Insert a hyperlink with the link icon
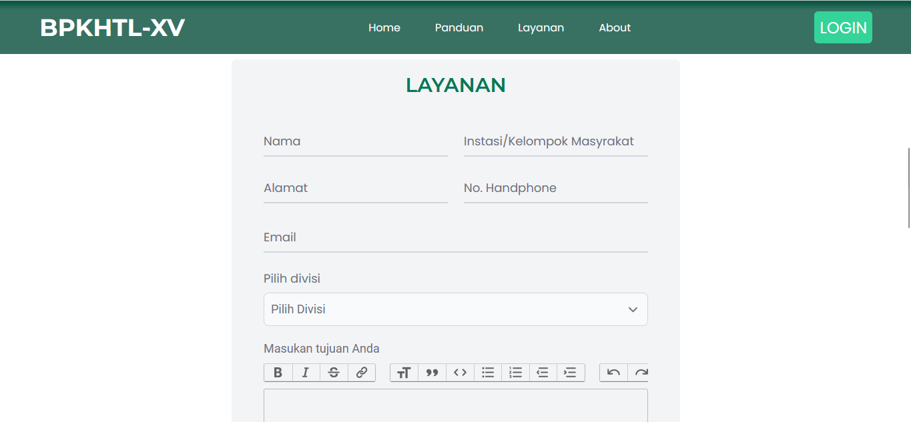The width and height of the screenshot is (911, 422). (x=361, y=373)
